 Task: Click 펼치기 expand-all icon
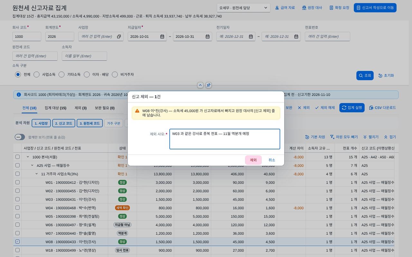pyautogui.click(x=365, y=137)
